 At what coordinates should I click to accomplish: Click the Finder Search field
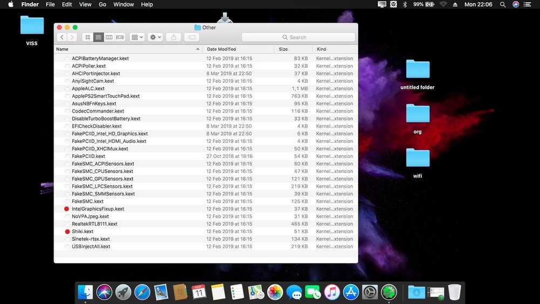point(298,37)
